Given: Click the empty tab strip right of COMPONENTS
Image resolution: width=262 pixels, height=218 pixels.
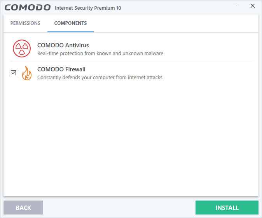Looking at the screenshot, I should pos(175,23).
